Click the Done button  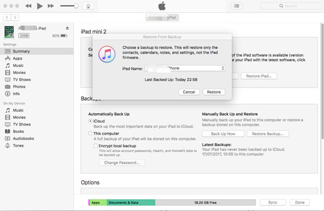(300, 202)
